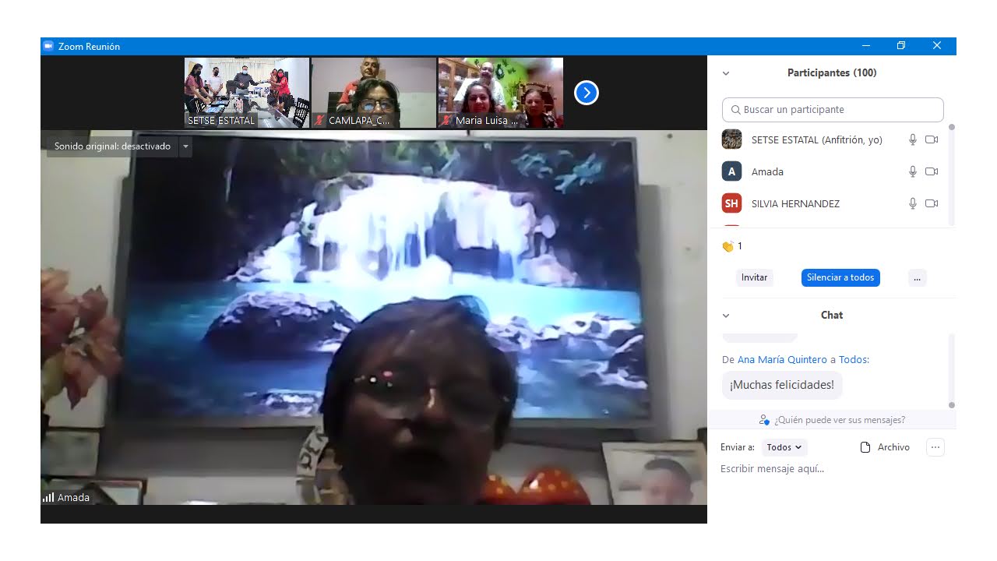Screen dimensions: 997x561
Task: Select Maria Luisa video thumbnail
Action: [x=500, y=93]
